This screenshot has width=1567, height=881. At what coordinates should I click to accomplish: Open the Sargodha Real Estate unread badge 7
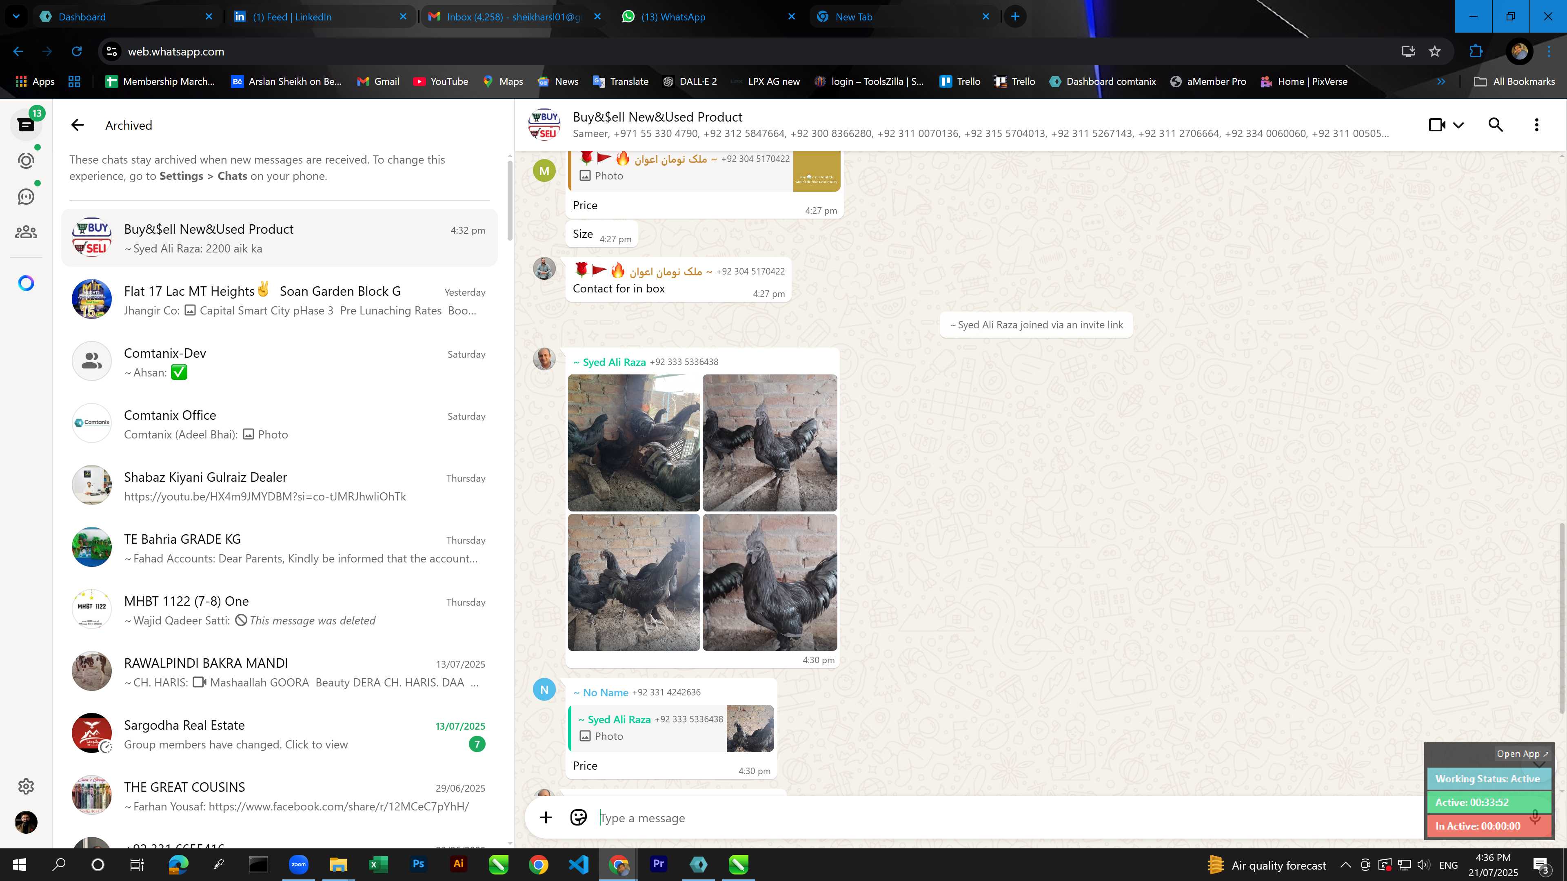pos(477,744)
